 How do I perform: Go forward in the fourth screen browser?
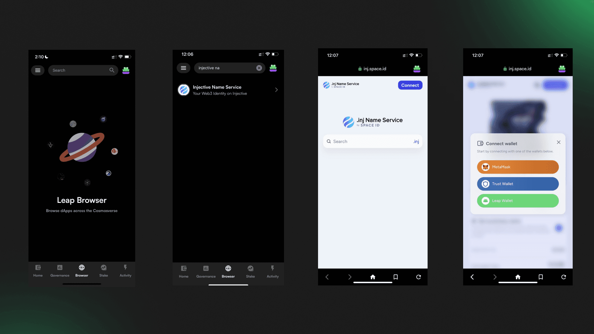(495, 277)
